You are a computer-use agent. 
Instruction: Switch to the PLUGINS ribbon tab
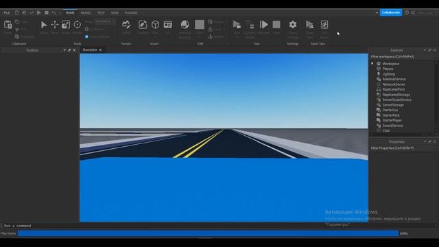click(x=131, y=13)
